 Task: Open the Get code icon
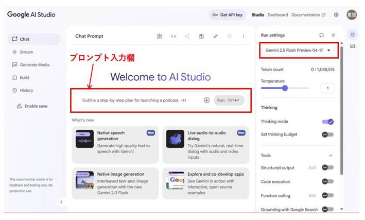(x=173, y=36)
